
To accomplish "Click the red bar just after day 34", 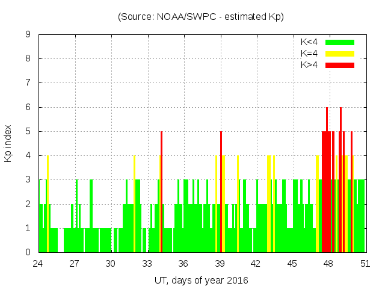I will point(162,193).
